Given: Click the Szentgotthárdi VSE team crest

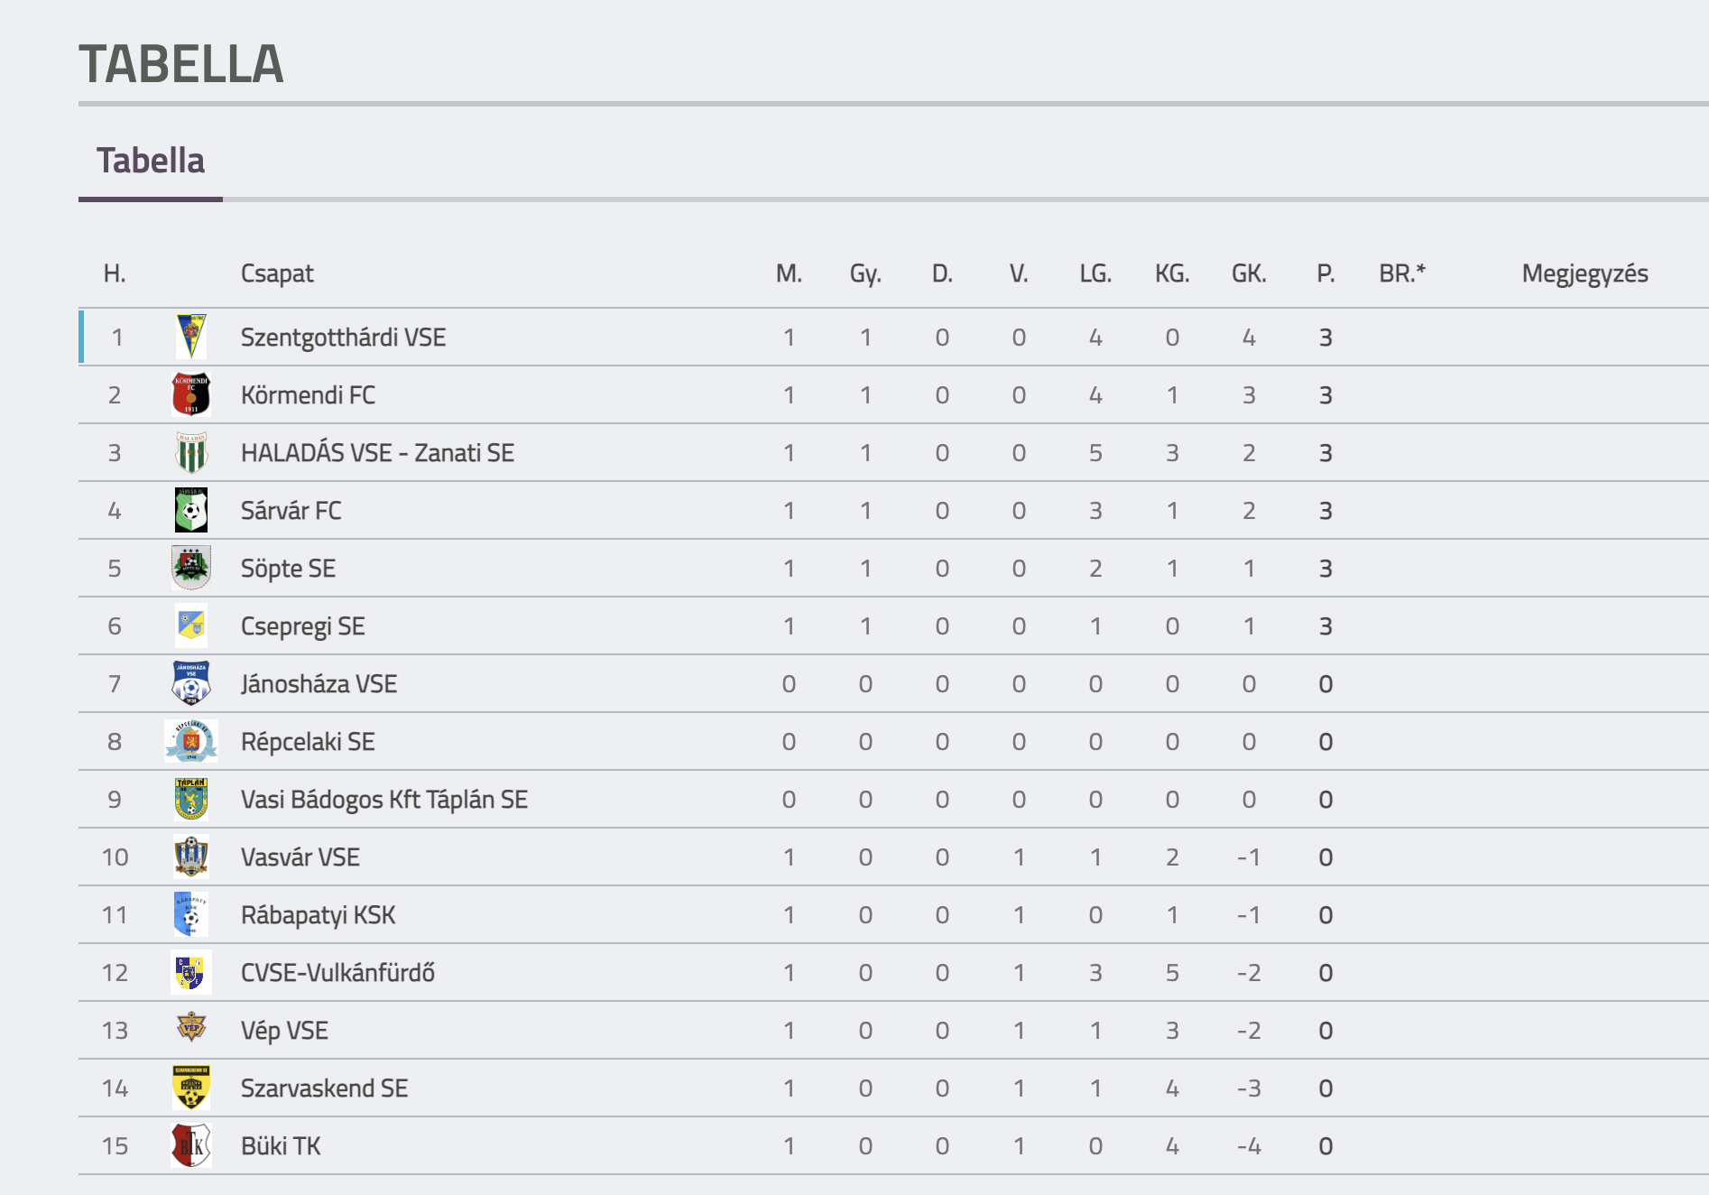Looking at the screenshot, I should pos(191,337).
